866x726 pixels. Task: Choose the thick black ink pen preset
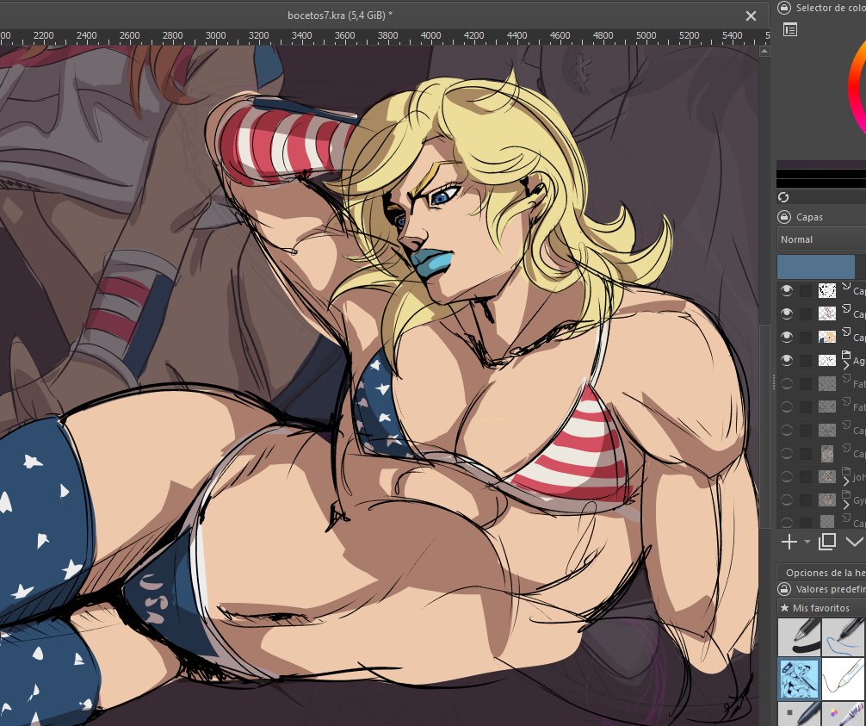click(799, 636)
